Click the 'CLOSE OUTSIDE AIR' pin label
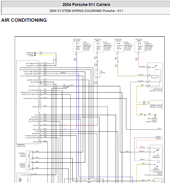The height and width of the screenshot is (183, 170). tap(32, 138)
